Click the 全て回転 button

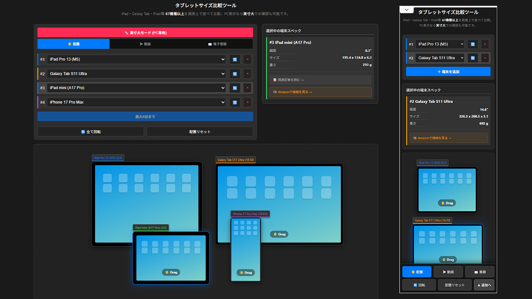(x=91, y=132)
